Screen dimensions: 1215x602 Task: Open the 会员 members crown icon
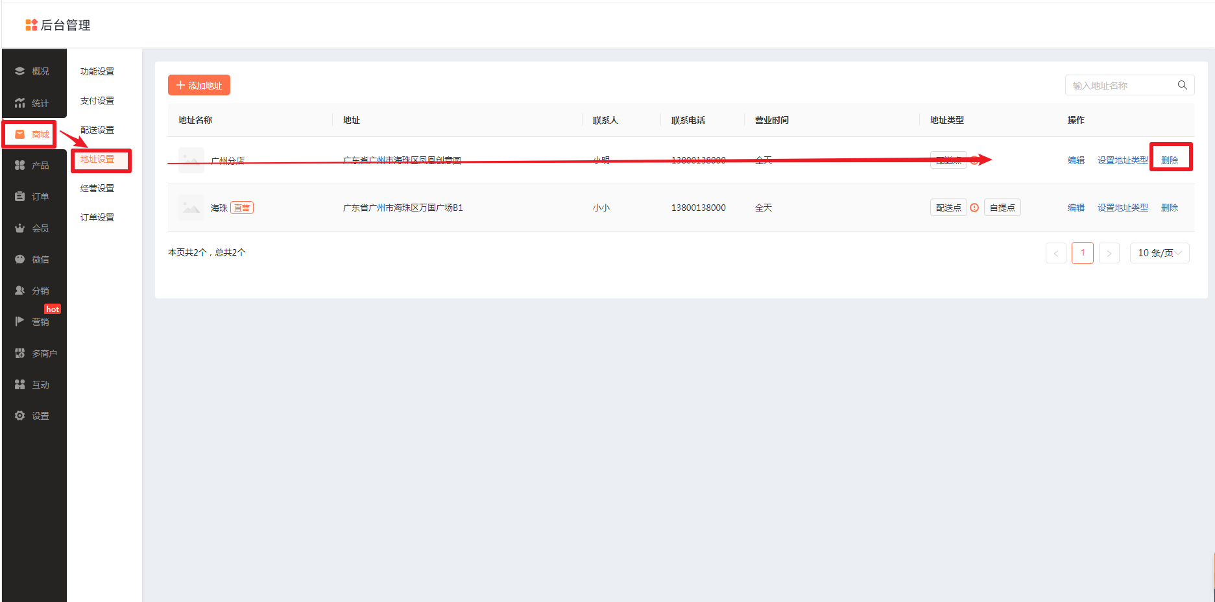(19, 228)
